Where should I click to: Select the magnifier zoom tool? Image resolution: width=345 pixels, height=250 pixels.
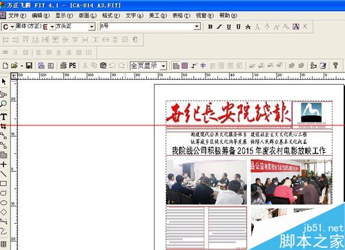(3, 104)
